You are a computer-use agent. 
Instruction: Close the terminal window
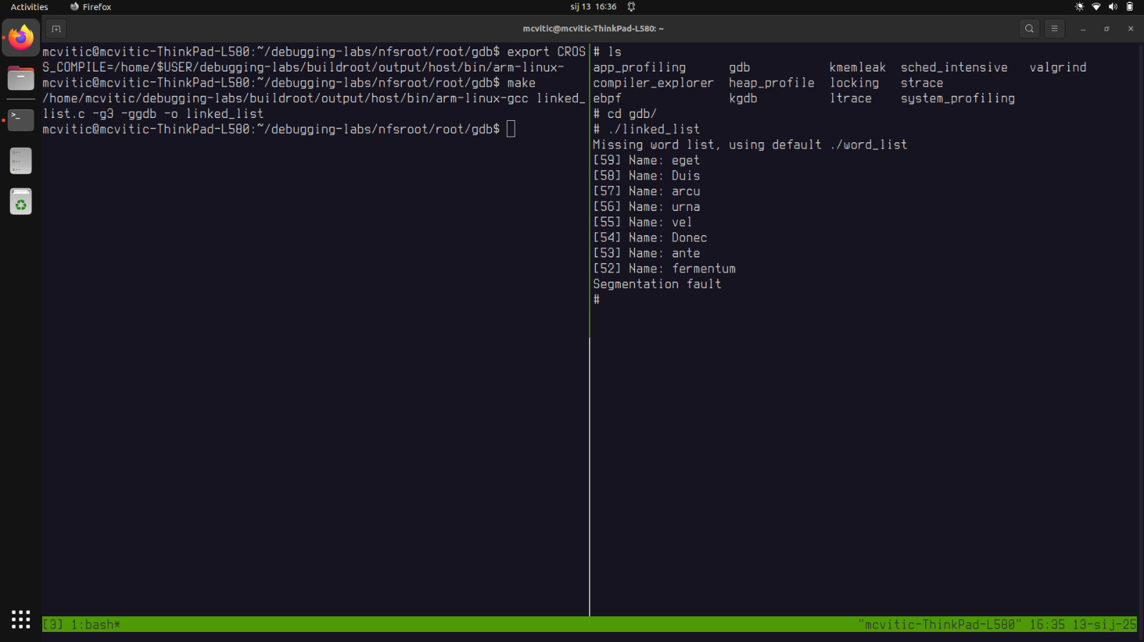coord(1130,29)
